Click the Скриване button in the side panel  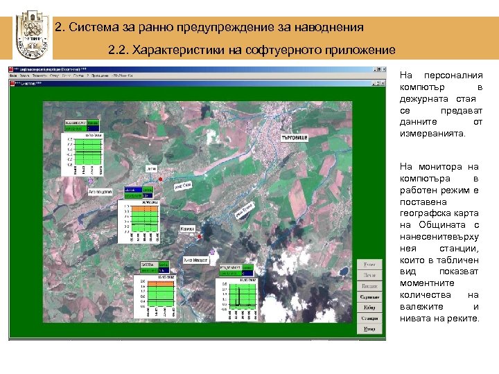click(x=369, y=296)
